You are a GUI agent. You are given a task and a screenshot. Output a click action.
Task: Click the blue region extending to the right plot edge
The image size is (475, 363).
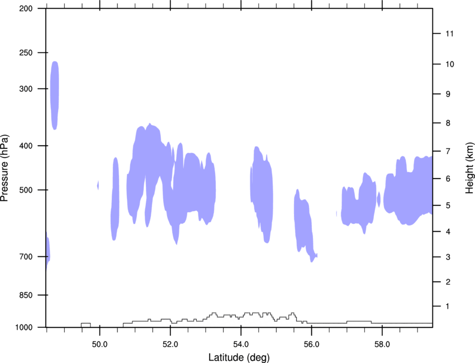click(409, 191)
